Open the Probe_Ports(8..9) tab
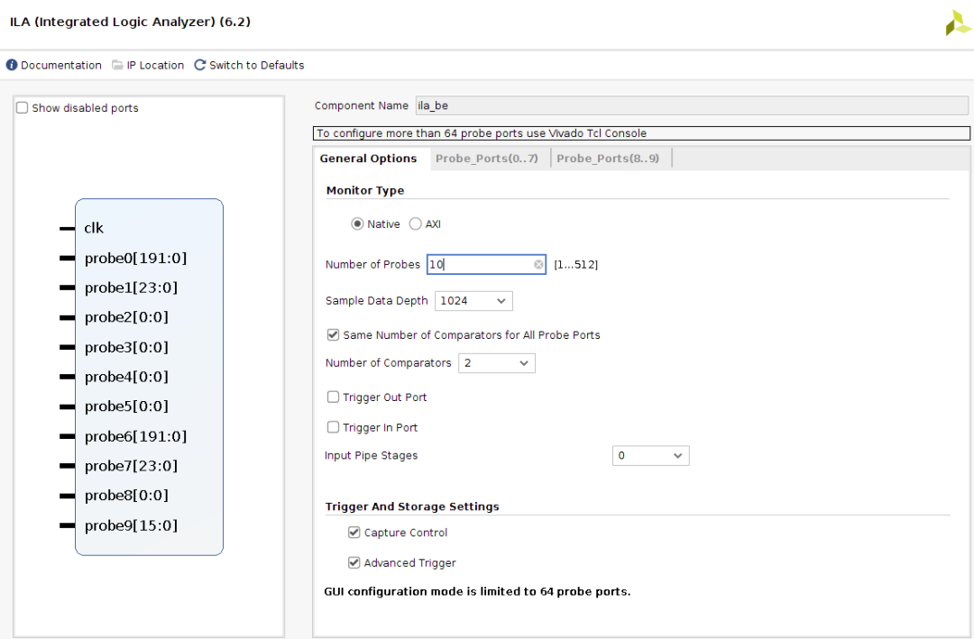Viewport: 974px width, 639px height. click(608, 159)
